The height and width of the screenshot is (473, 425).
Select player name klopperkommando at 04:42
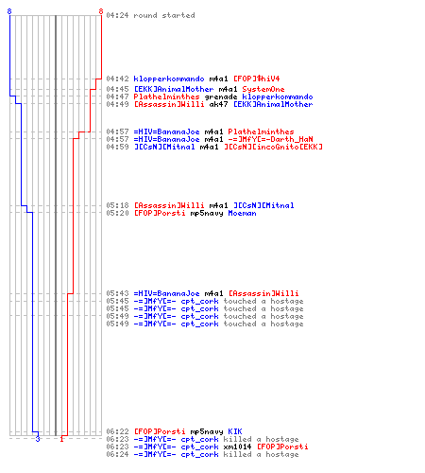[169, 79]
